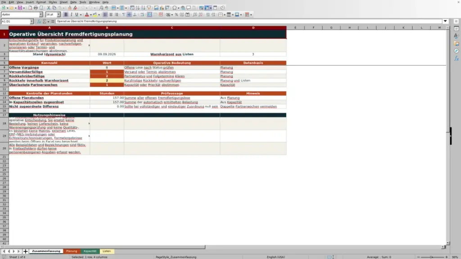This screenshot has height=259, width=461.
Task: Expand the formula bar with arrow
Action: (445, 22)
